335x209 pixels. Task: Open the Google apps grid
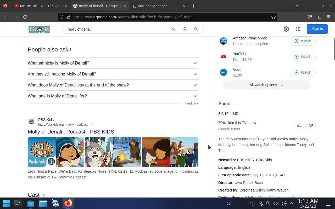pyautogui.click(x=298, y=29)
